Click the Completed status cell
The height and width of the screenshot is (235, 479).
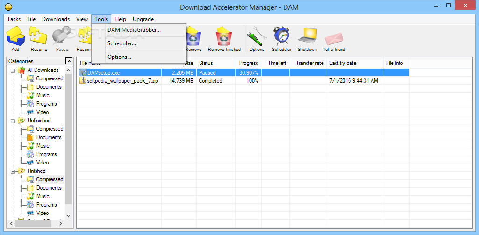[216, 81]
